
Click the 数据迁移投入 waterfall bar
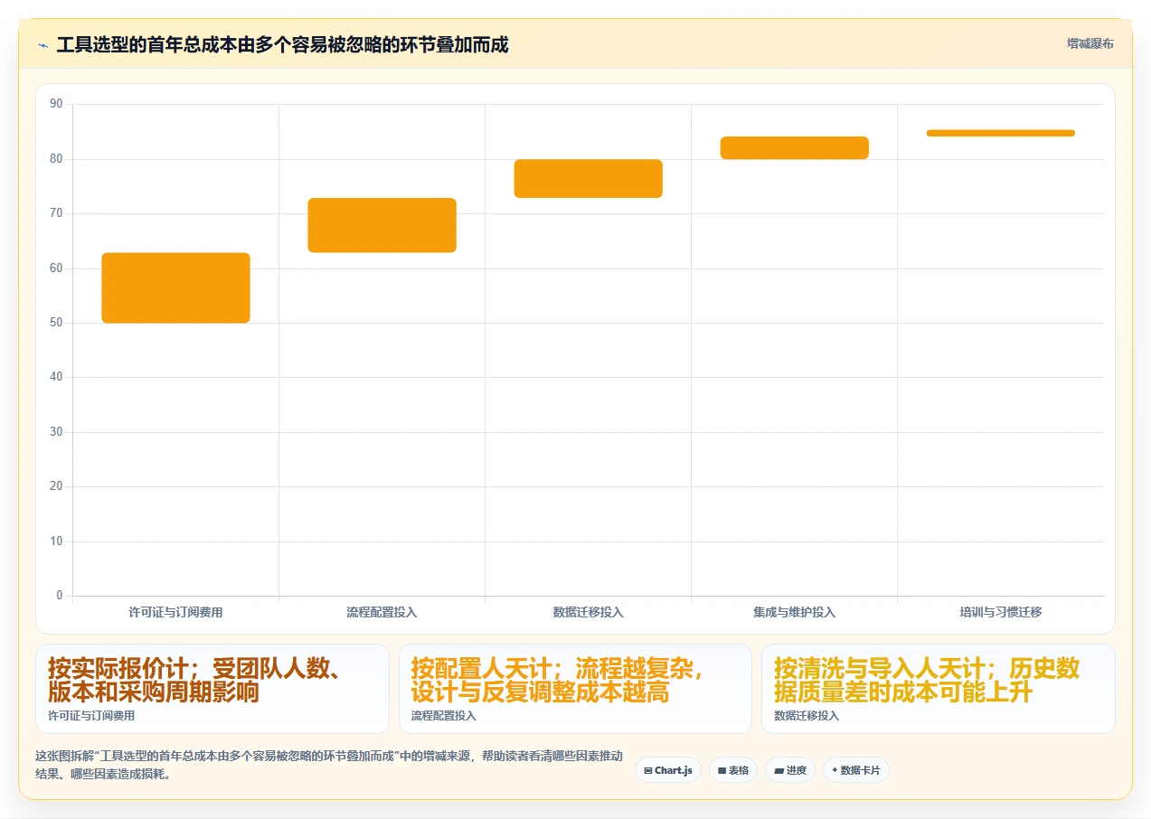coord(589,178)
